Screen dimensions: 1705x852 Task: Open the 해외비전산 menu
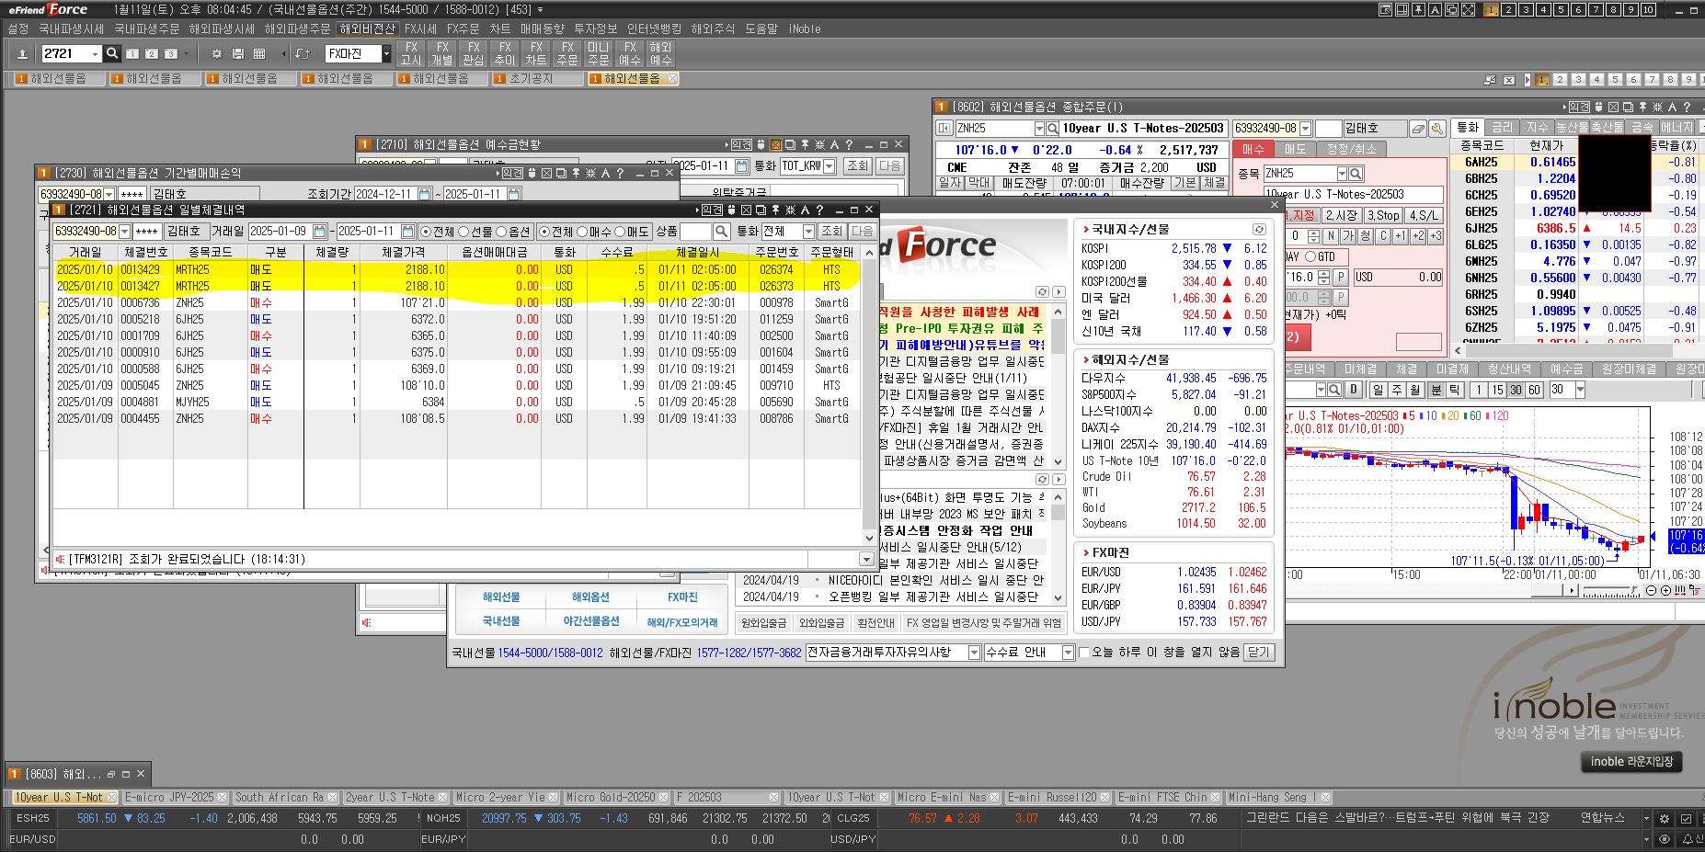(x=367, y=28)
